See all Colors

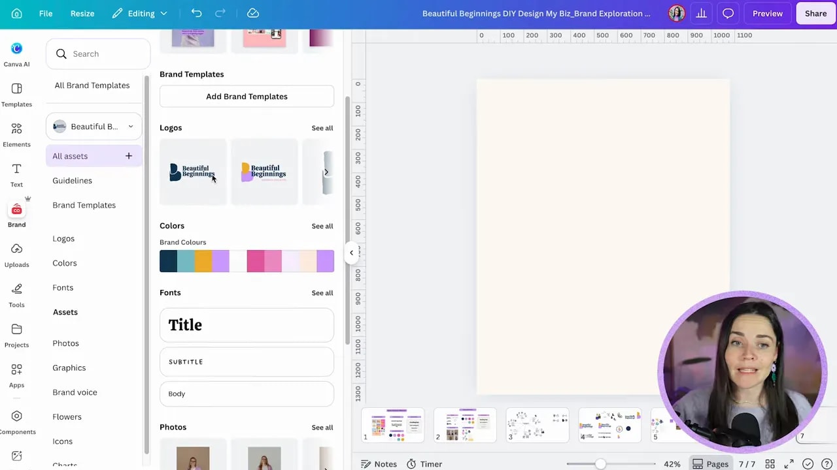coord(322,226)
